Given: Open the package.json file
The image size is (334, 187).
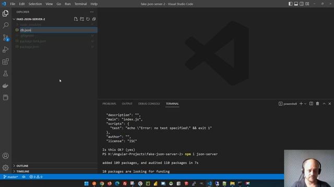Looking at the screenshot, I should pyautogui.click(x=55, y=47).
